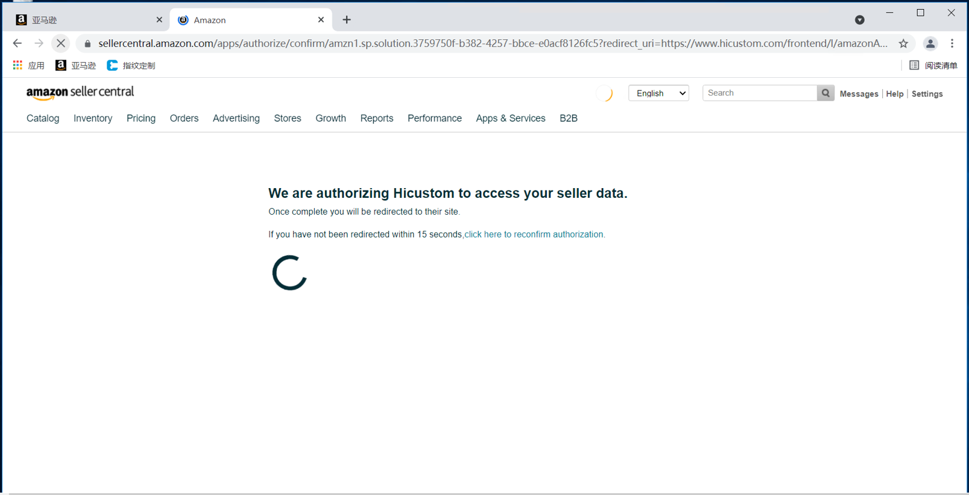
Task: Open Settings in Seller Central
Action: pyautogui.click(x=927, y=94)
